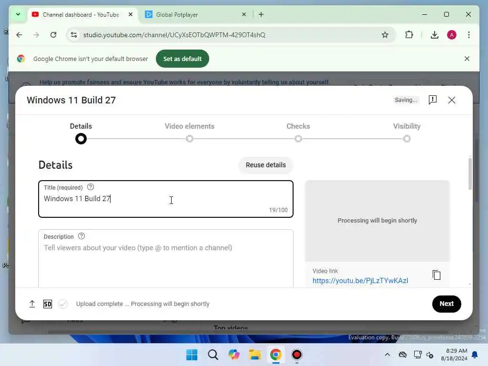Image resolution: width=488 pixels, height=366 pixels.
Task: Go to the Checks step
Action: click(298, 126)
